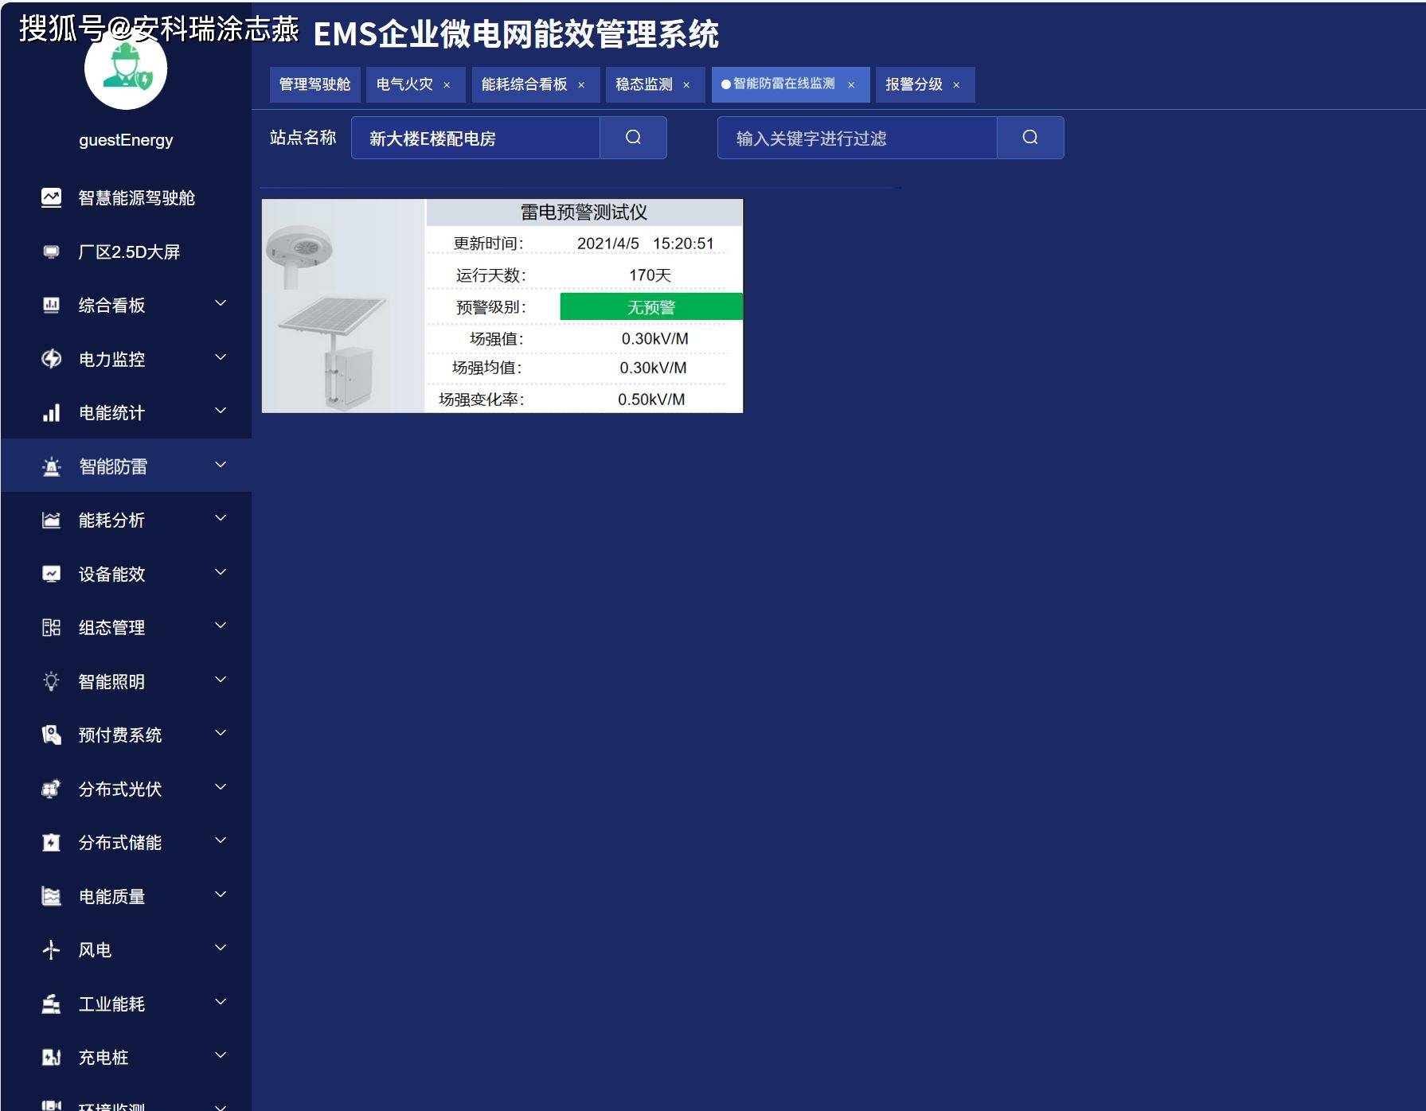Close the 稳态监测 tab
Viewport: 1426px width, 1111px height.
click(x=686, y=85)
